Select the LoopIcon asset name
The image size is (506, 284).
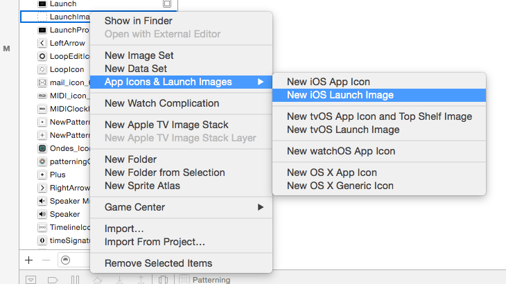point(67,70)
